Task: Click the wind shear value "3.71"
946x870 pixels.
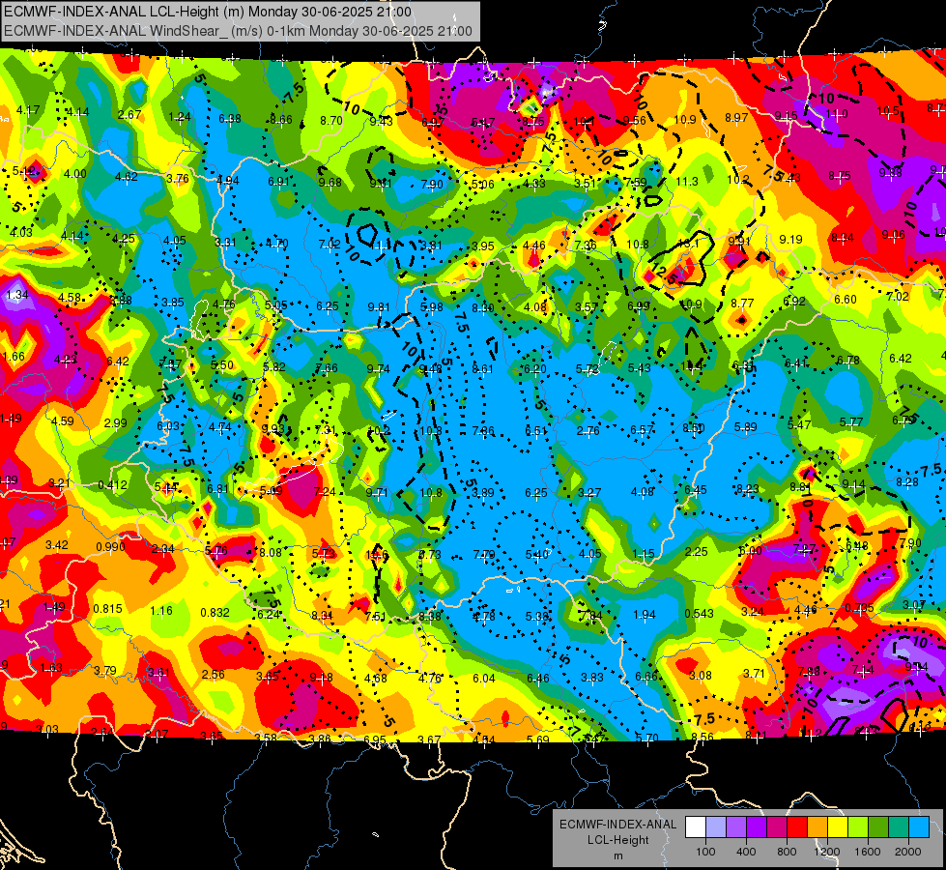Action: coord(754,673)
